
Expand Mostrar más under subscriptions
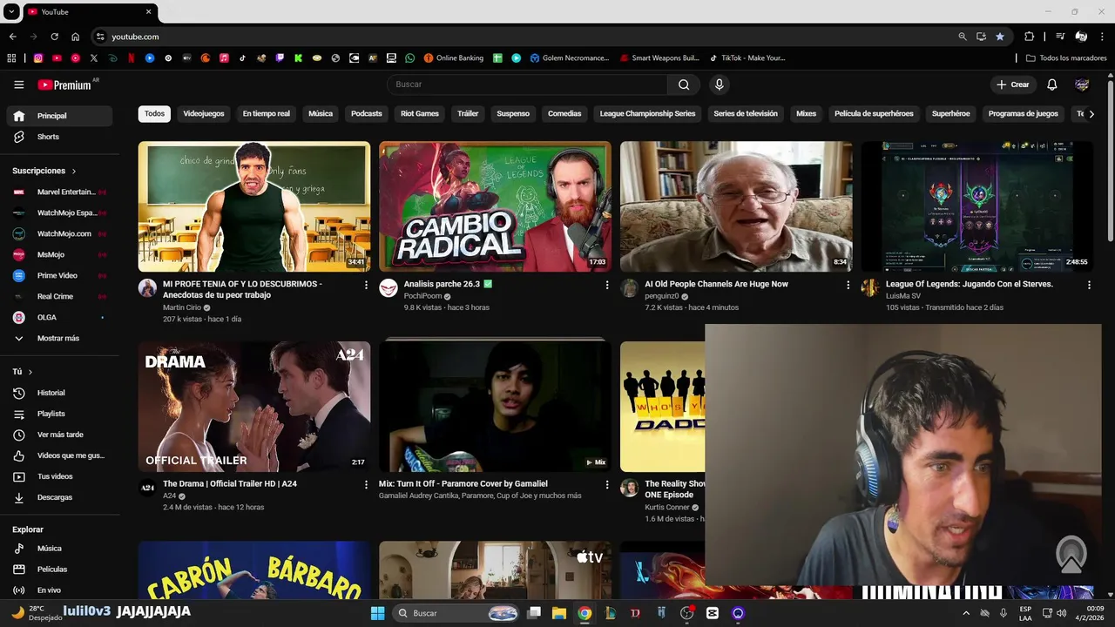[x=59, y=338]
